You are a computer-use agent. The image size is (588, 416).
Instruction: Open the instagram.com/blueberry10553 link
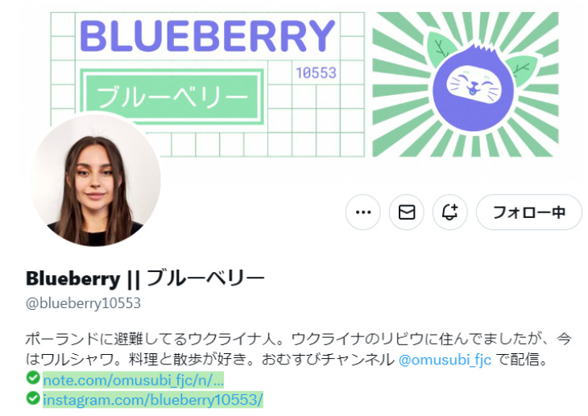[153, 400]
